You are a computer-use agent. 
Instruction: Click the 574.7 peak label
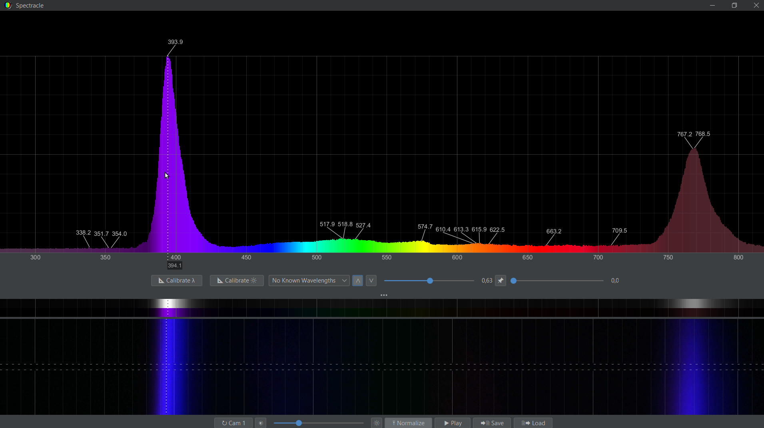pyautogui.click(x=425, y=227)
